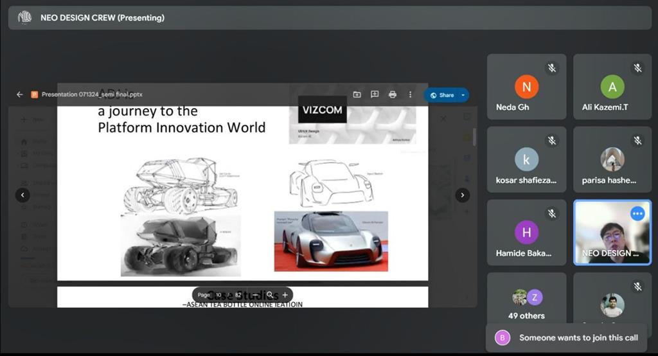Image resolution: width=658 pixels, height=356 pixels.
Task: Open three-dot options on NEO DESIGN video tile
Action: point(637,214)
